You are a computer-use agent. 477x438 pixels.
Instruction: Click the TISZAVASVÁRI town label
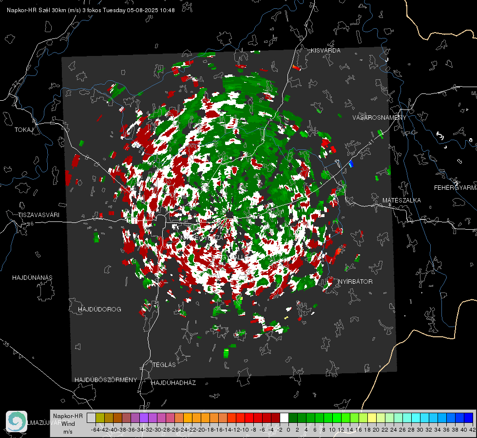coord(38,215)
